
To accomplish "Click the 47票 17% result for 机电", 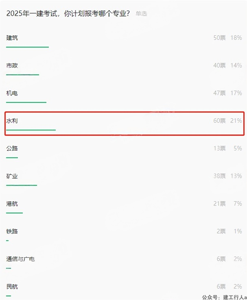I will click(x=227, y=93).
